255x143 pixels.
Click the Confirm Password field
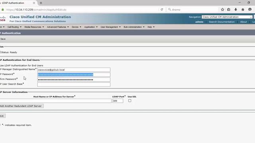(74, 79)
